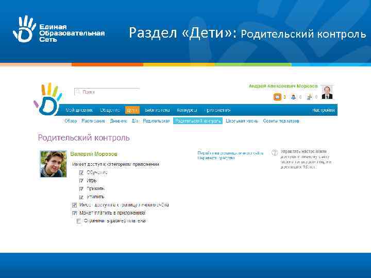Click the friends person icon in the header

point(293,97)
